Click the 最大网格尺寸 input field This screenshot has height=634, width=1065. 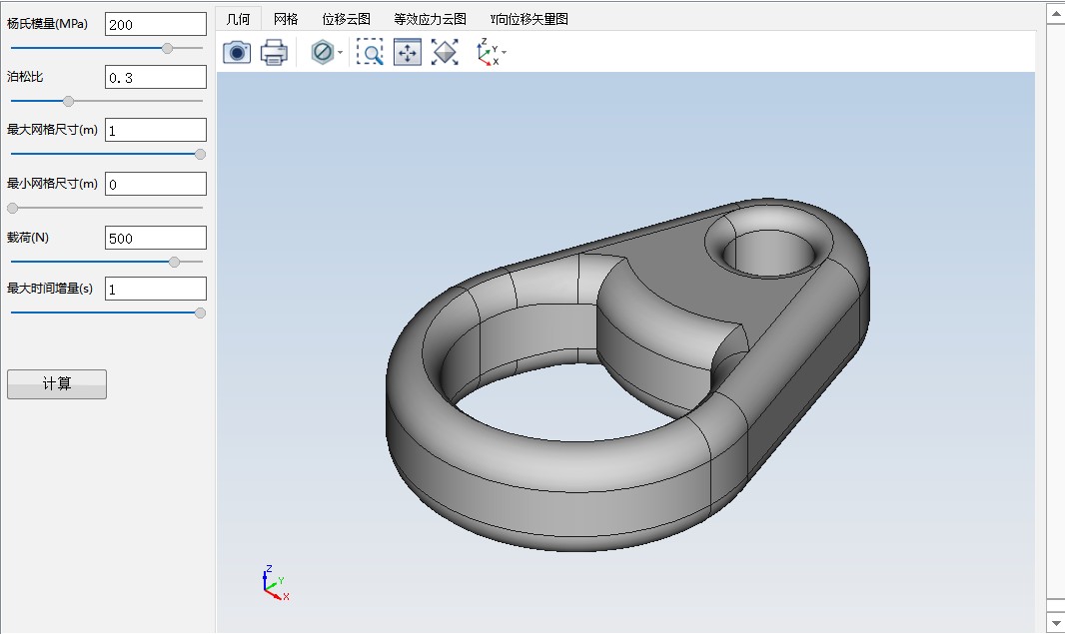[156, 131]
